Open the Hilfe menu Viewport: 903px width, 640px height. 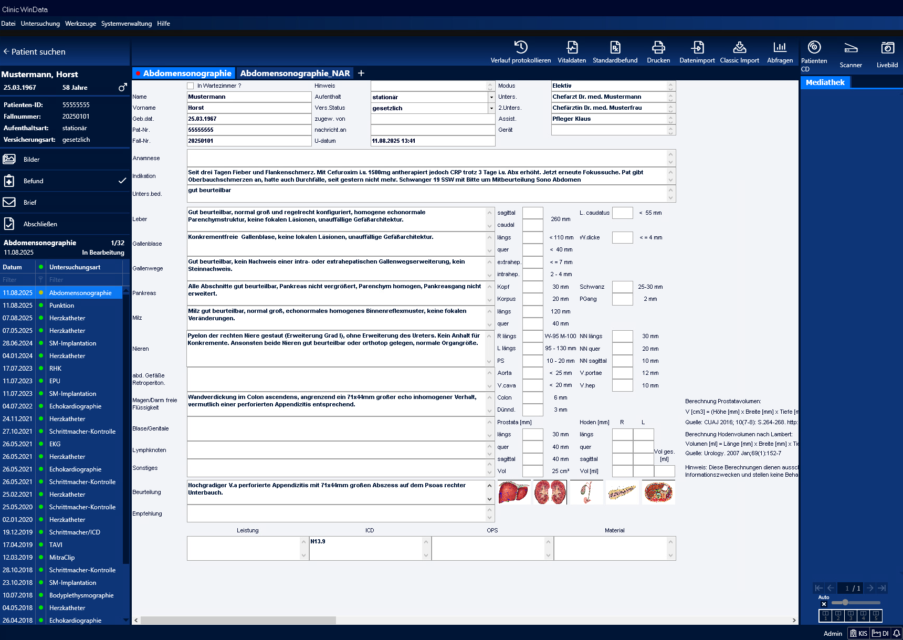[163, 24]
